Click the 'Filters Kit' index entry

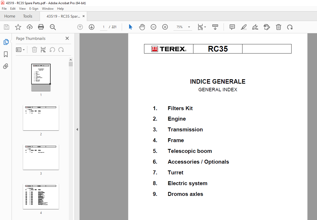180,108
